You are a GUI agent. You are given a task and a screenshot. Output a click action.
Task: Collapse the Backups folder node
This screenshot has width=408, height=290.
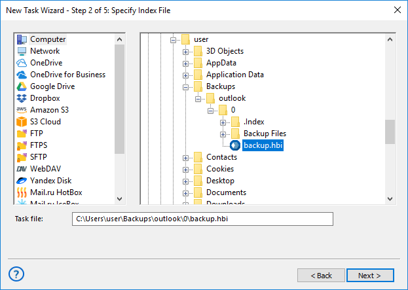click(x=185, y=87)
